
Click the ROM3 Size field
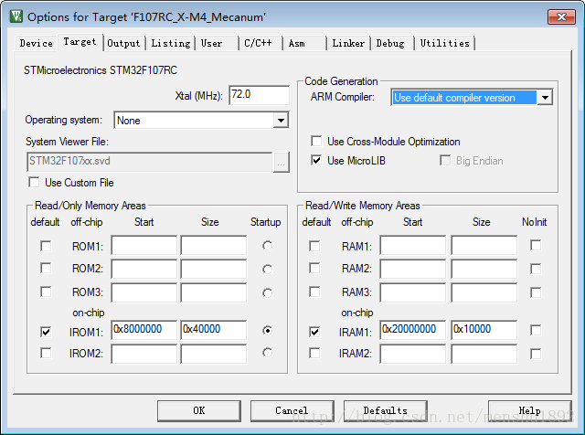[214, 292]
